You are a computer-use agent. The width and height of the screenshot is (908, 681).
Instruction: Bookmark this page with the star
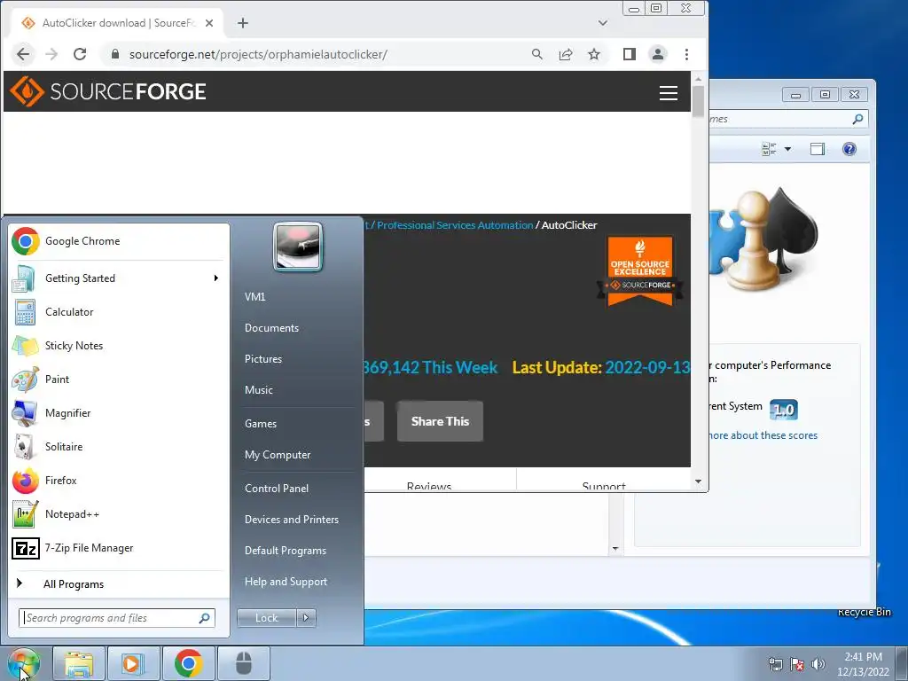tap(594, 54)
